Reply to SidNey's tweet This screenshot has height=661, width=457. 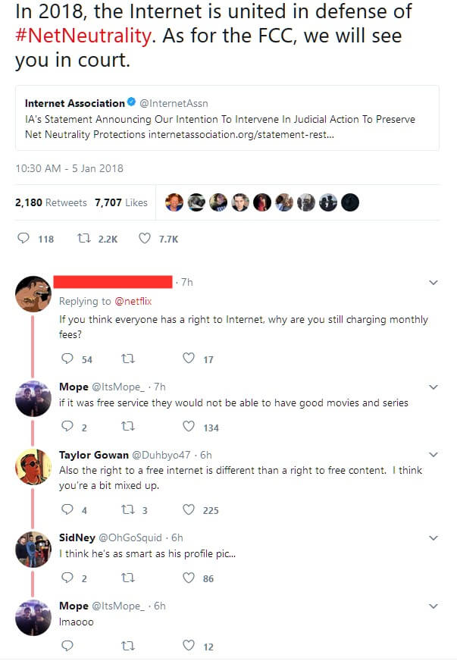pos(67,578)
